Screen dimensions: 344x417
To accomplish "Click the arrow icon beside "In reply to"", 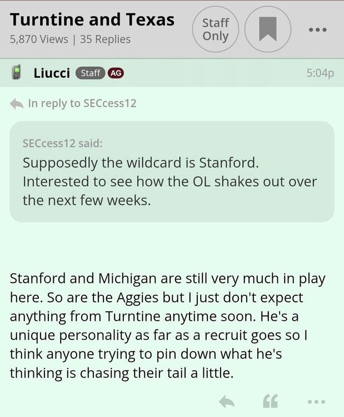I will pos(17,103).
